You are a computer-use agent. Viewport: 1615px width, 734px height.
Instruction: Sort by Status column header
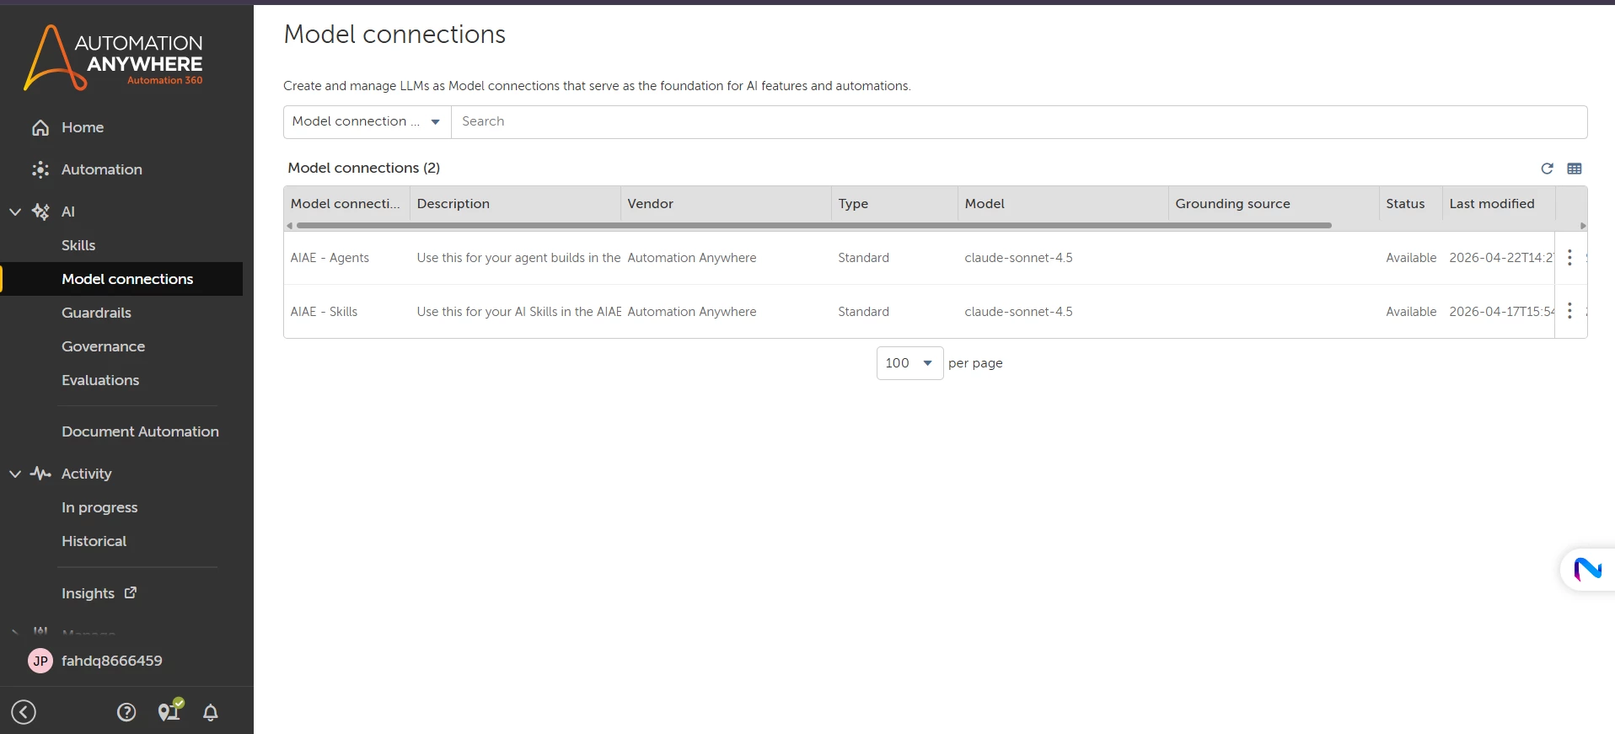[1405, 204]
